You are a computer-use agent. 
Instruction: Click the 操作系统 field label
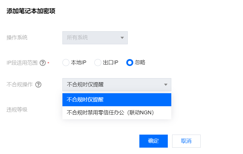[17, 37]
